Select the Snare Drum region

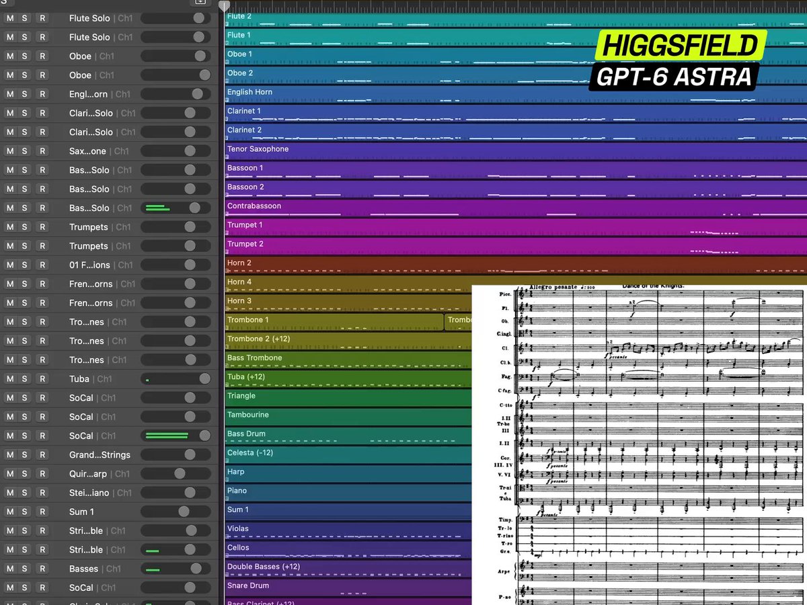click(x=348, y=588)
